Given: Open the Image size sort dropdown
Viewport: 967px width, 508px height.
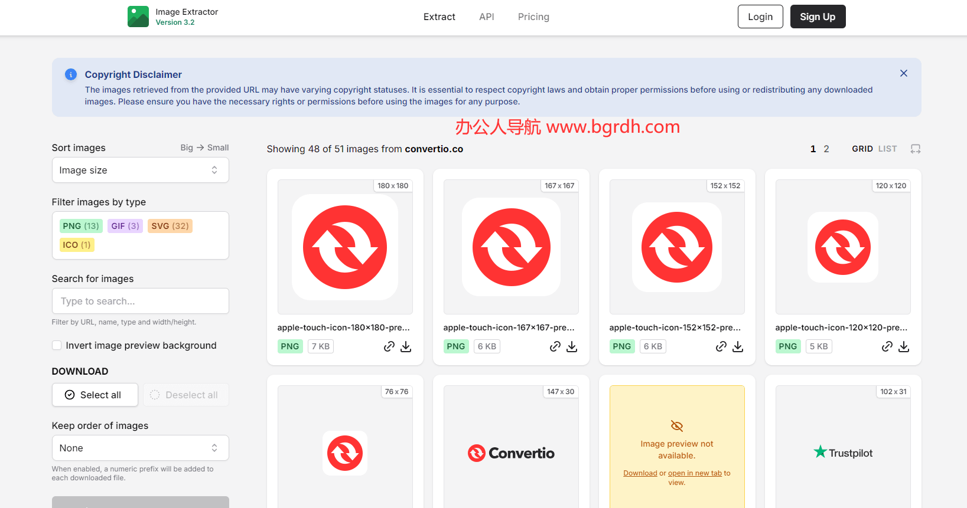Looking at the screenshot, I should pos(140,170).
